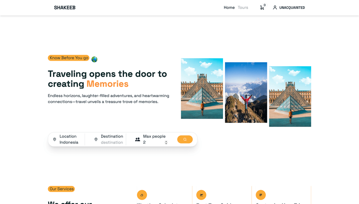
Task: Click the mountain hiker photo
Action: click(246, 92)
